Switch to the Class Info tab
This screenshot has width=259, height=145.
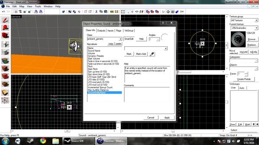click(x=90, y=30)
